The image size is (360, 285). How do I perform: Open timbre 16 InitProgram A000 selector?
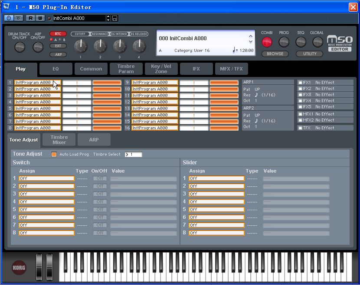155,128
